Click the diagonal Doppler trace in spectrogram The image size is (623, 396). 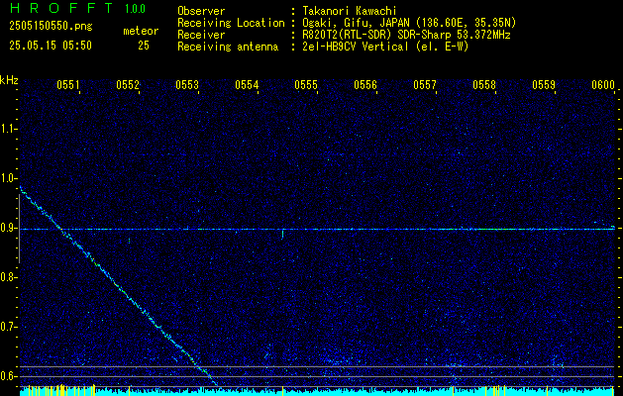click(119, 286)
